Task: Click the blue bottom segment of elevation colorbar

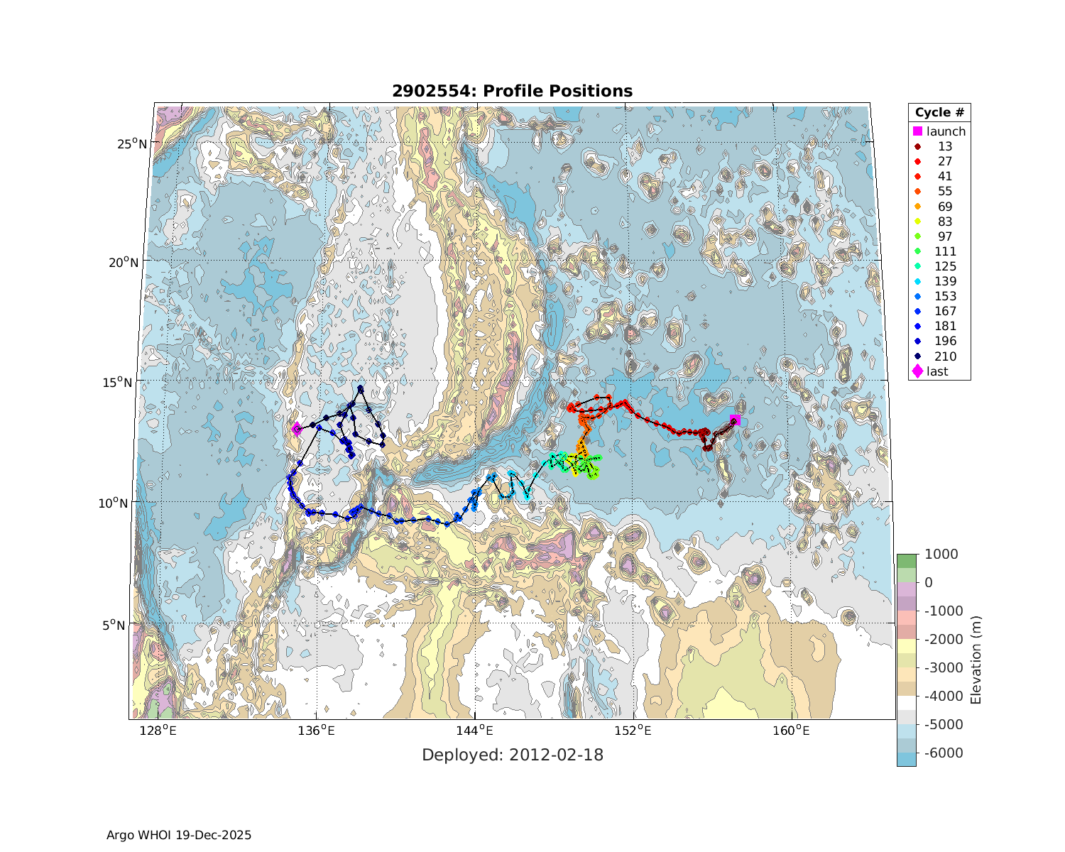Action: pos(906,758)
